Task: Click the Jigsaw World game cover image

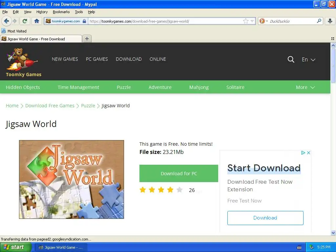Action: [71, 179]
